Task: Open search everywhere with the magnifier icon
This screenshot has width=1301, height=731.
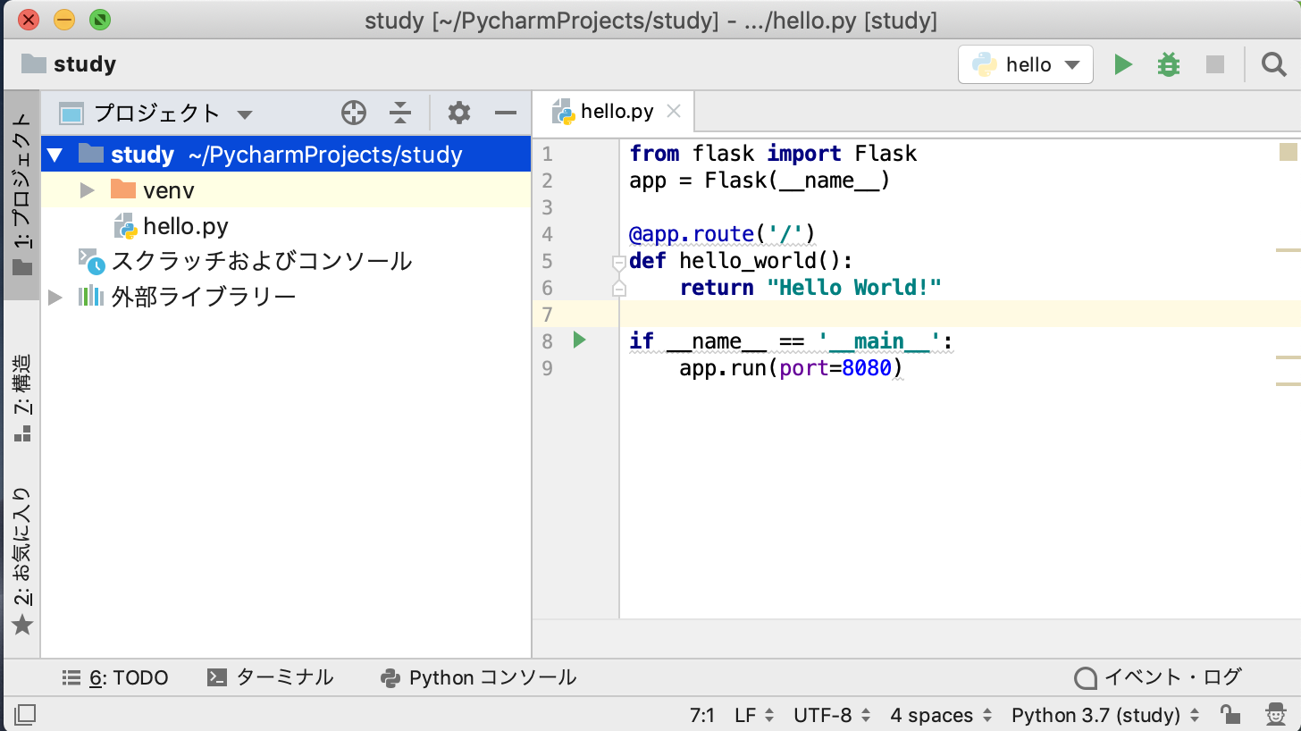Action: tap(1273, 63)
